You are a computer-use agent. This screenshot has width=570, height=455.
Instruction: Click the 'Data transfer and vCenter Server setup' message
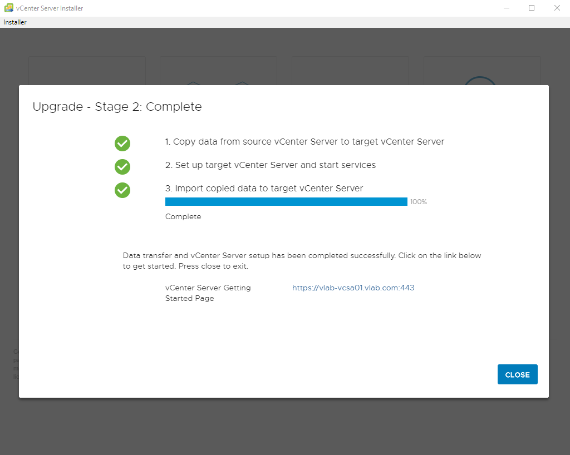[x=302, y=261]
